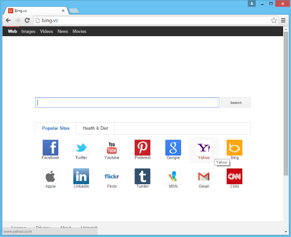Open the Facebook site icon
The image size is (291, 237).
tap(50, 148)
